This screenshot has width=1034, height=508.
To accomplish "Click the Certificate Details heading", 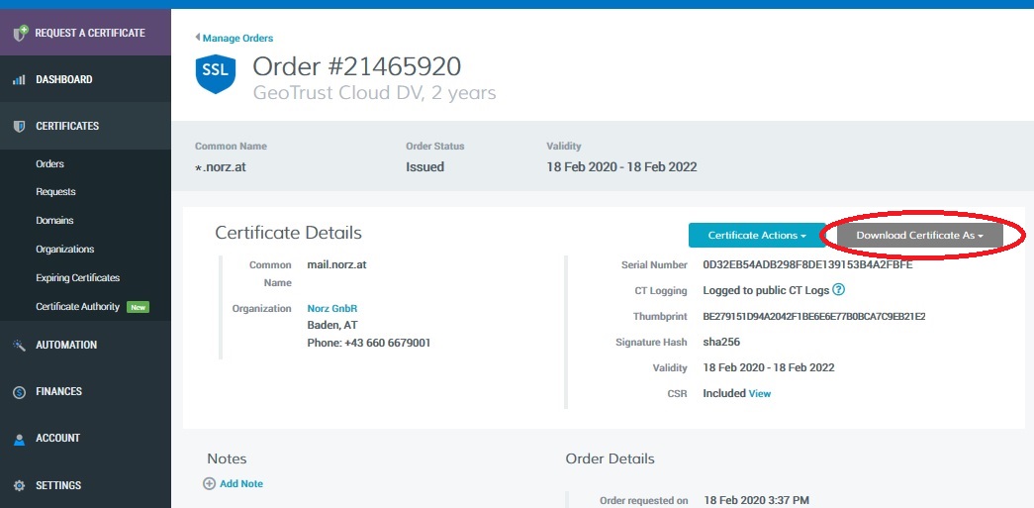I will [x=288, y=233].
